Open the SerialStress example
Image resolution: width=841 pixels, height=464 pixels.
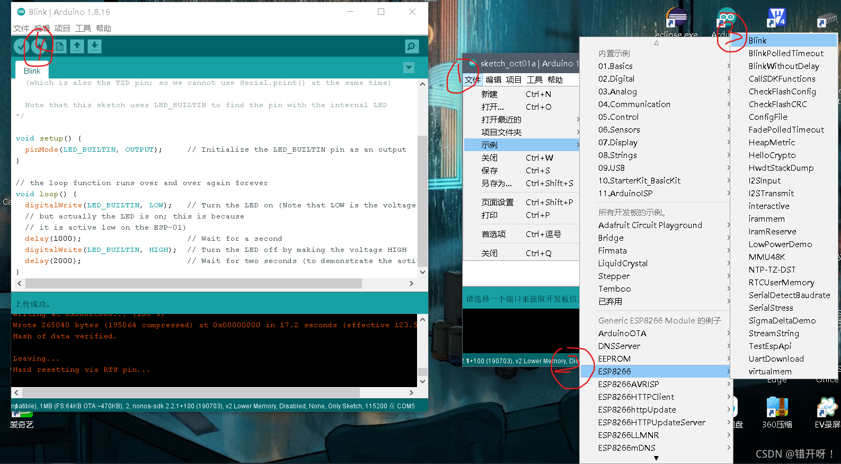[784, 308]
